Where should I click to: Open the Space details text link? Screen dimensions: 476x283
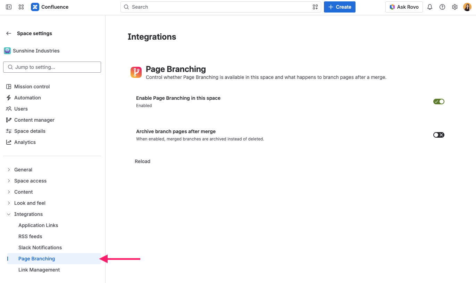click(x=30, y=131)
